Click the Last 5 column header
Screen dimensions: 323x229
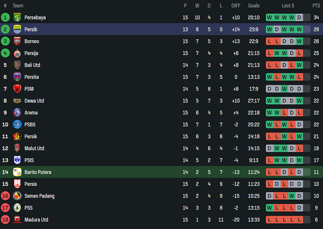tap(288, 5)
